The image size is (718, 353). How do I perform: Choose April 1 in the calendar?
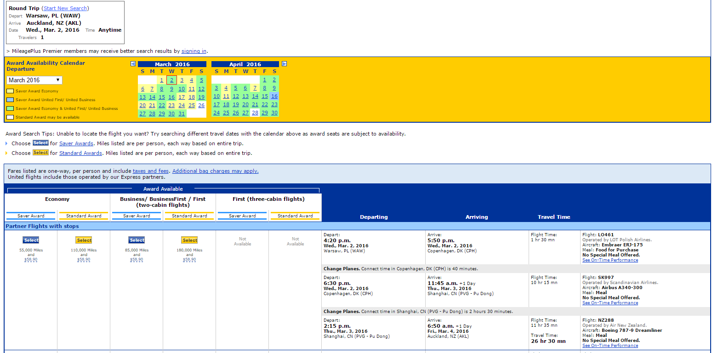[x=265, y=80]
